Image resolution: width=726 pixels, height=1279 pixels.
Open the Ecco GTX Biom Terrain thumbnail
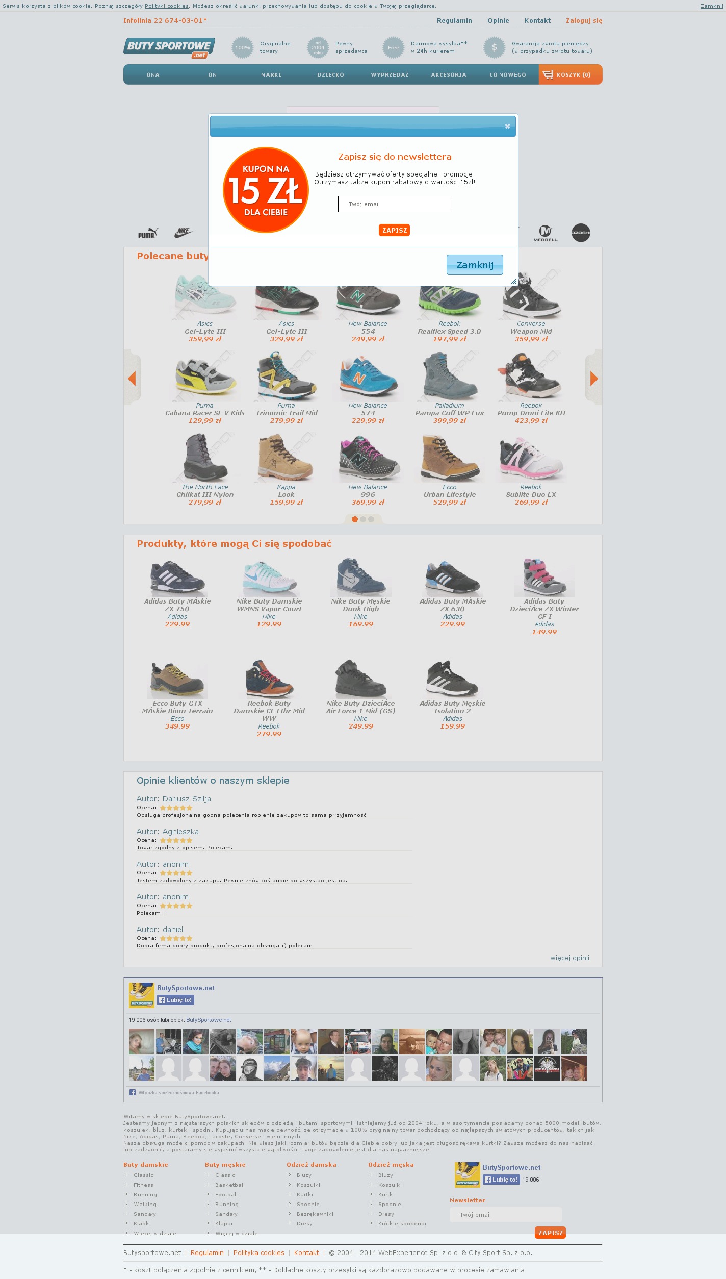click(x=177, y=680)
